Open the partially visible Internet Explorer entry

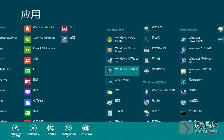9,38
